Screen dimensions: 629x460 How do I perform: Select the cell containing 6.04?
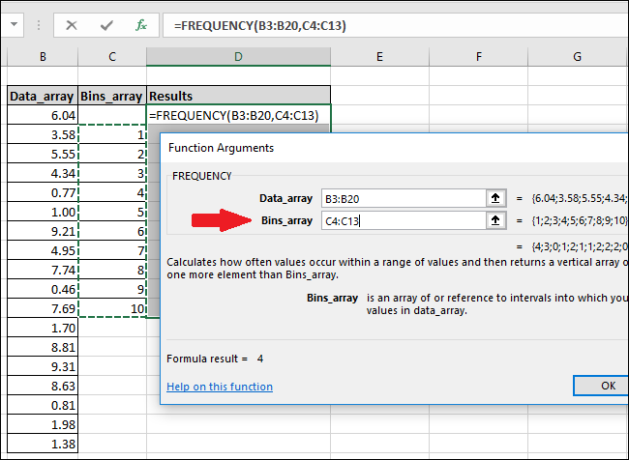(43, 115)
